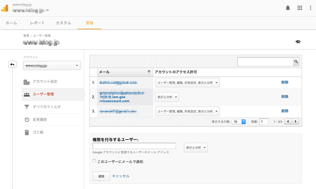
Task: Switch to the カスタム tab
Action: [x=64, y=23]
